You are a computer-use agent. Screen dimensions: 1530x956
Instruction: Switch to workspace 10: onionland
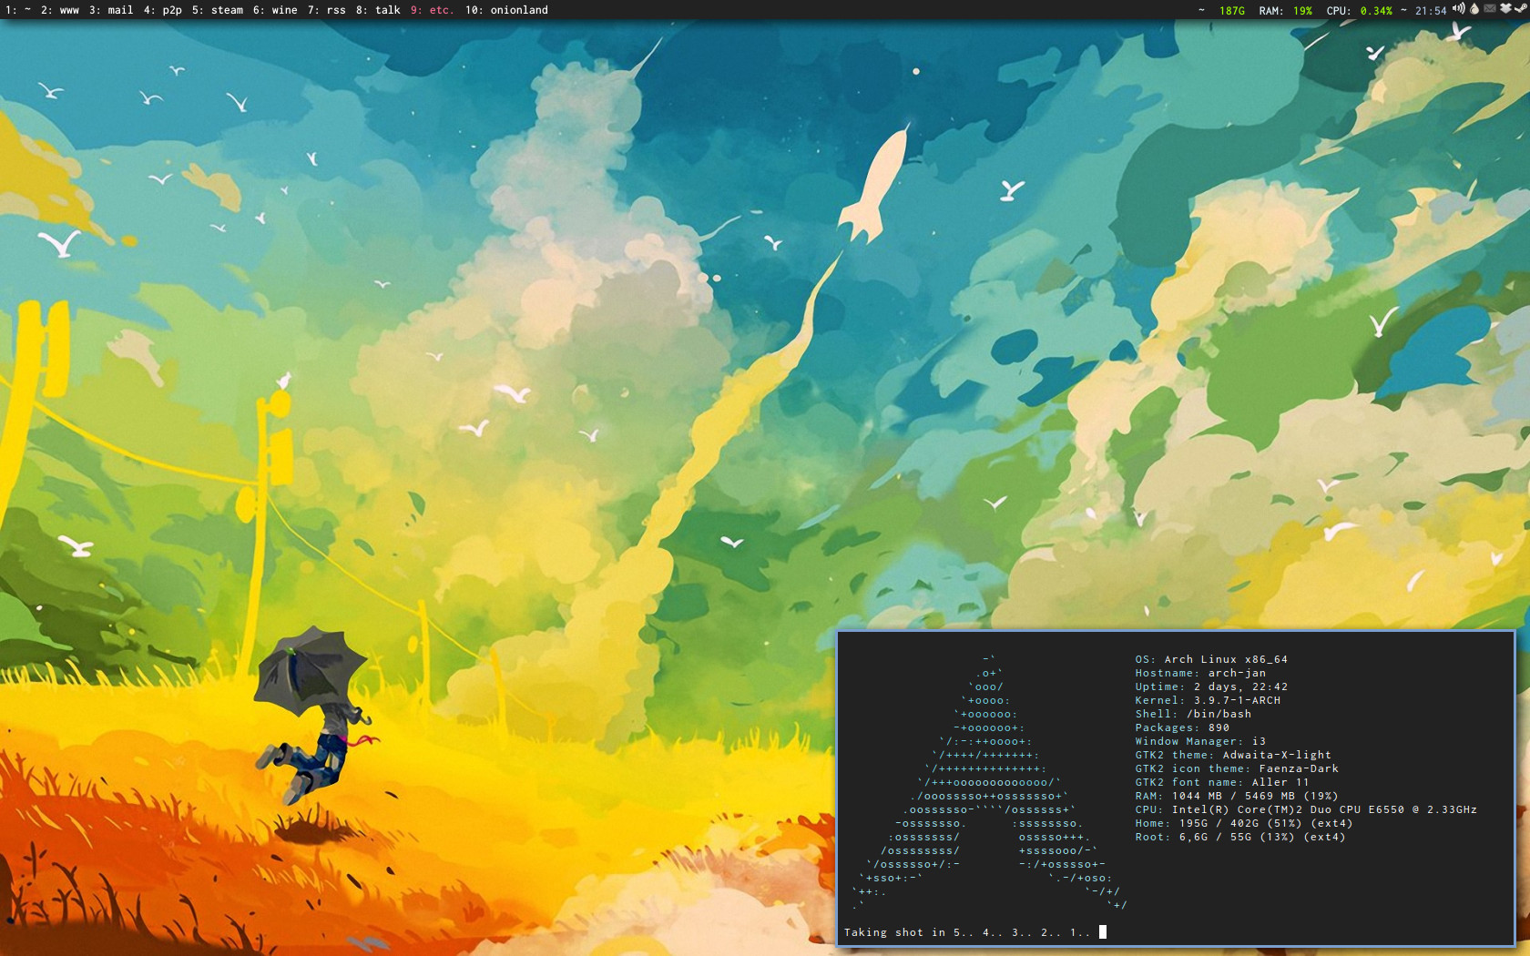pos(506,10)
